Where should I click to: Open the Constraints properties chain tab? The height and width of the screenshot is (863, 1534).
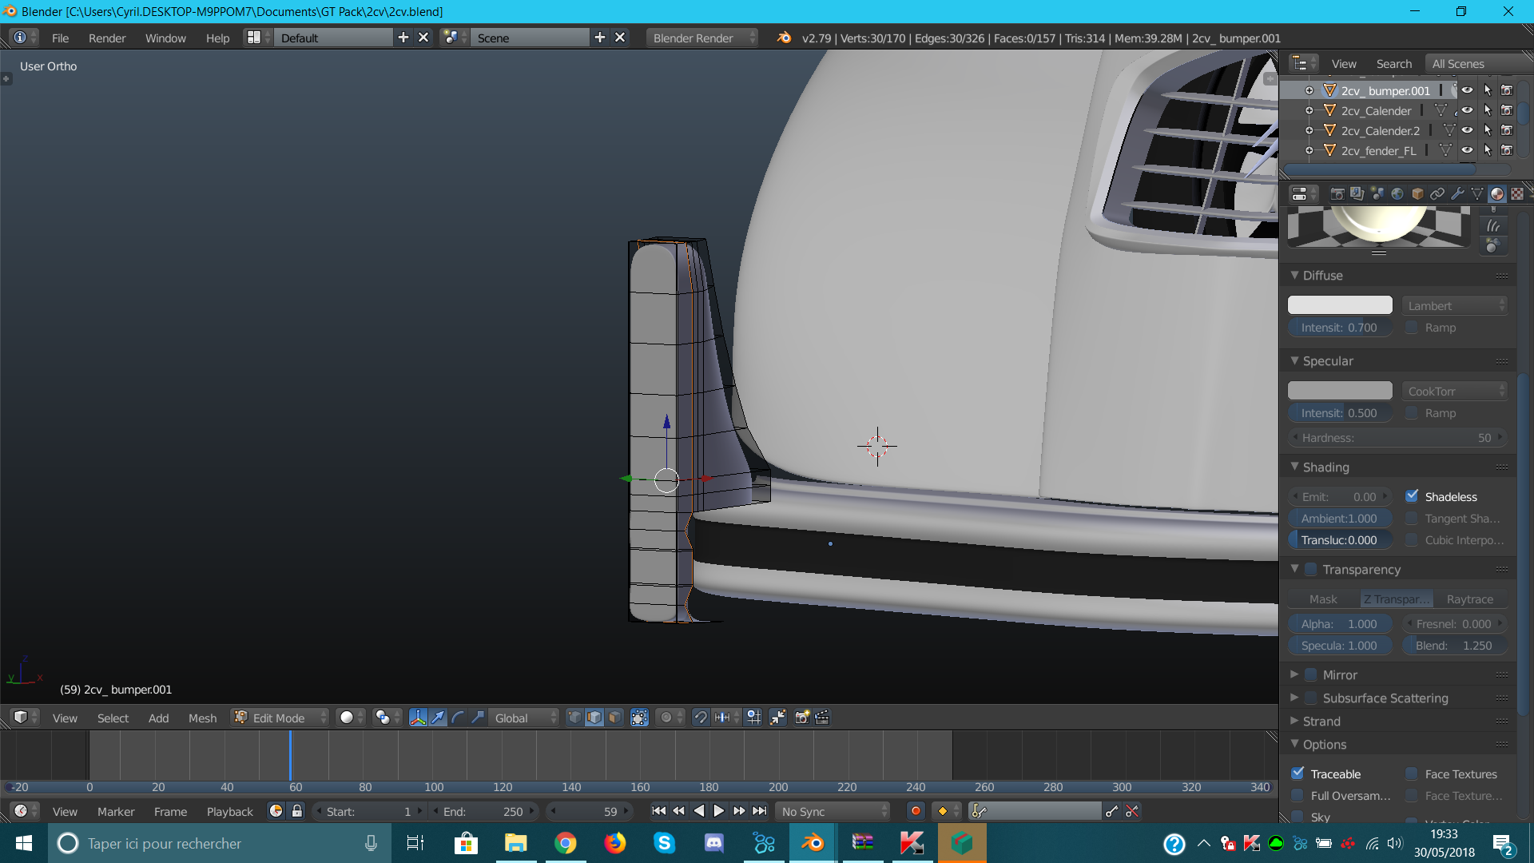[x=1437, y=194]
